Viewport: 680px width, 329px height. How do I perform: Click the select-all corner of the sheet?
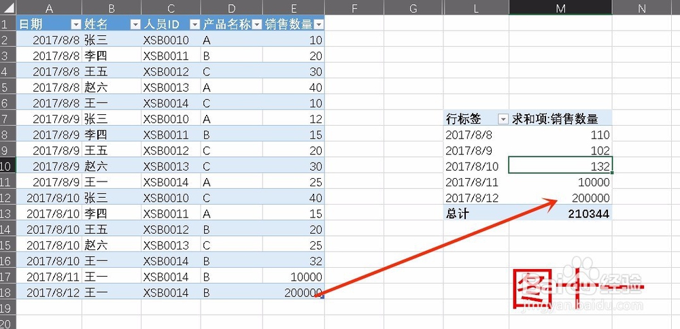point(7,7)
